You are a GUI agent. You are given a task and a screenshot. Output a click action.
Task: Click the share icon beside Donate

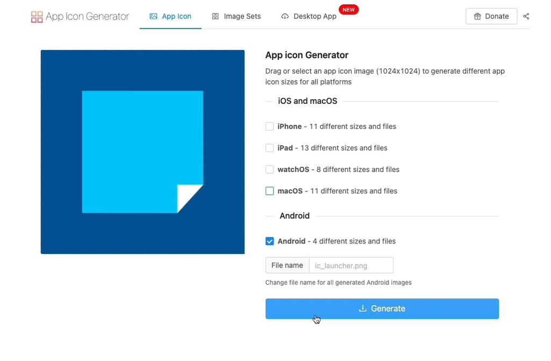[526, 16]
